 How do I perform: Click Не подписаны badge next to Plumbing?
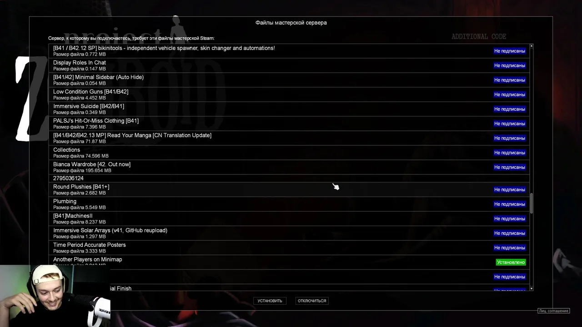point(510,204)
